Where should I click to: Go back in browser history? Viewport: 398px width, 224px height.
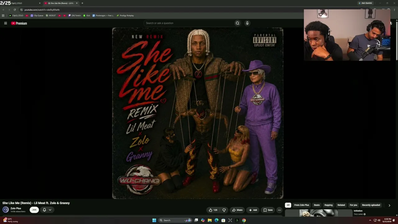pos(3,10)
